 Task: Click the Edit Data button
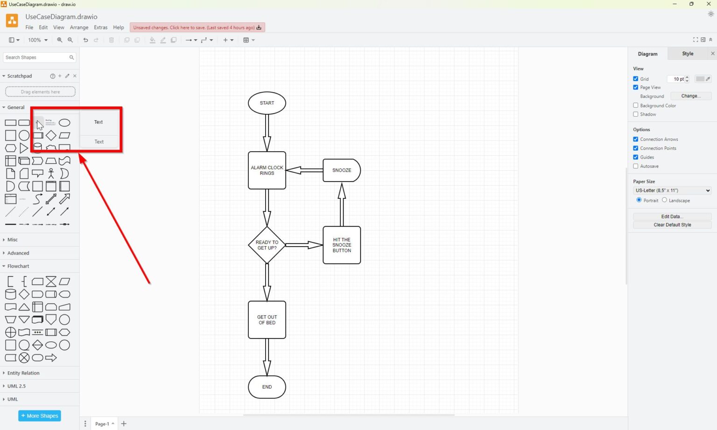[x=672, y=216]
